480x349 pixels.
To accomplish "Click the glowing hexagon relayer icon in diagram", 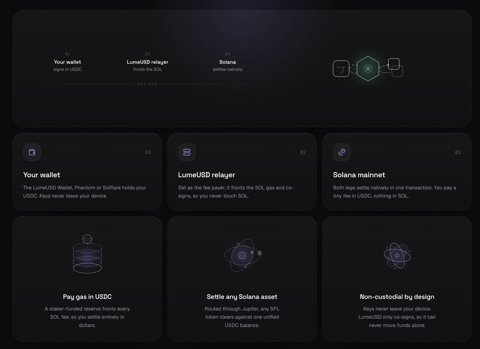I will click(x=368, y=68).
